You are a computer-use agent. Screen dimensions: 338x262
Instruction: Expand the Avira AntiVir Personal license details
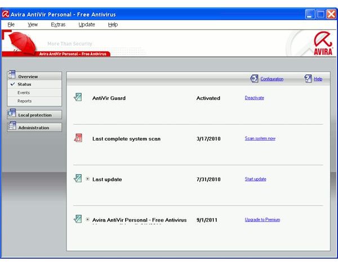(87, 219)
